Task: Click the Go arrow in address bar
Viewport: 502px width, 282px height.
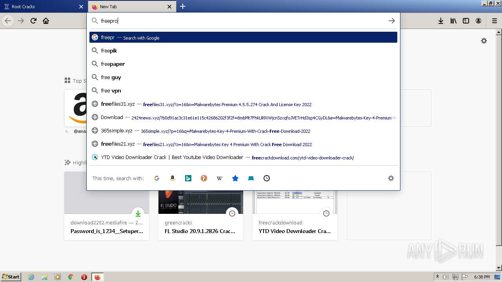Action: click(x=391, y=21)
